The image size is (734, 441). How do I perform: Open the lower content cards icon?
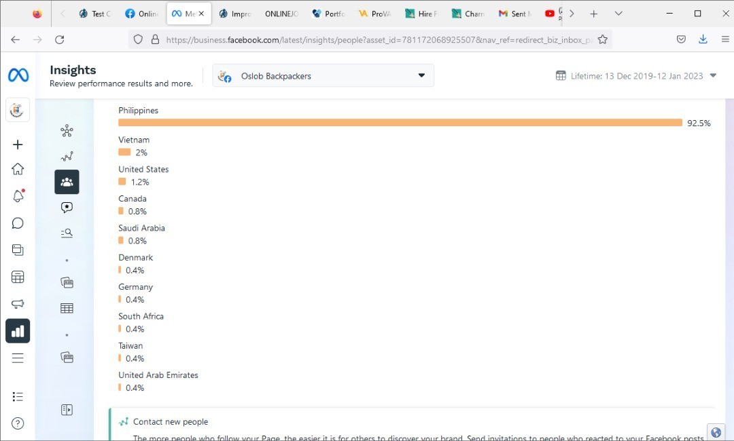point(67,358)
